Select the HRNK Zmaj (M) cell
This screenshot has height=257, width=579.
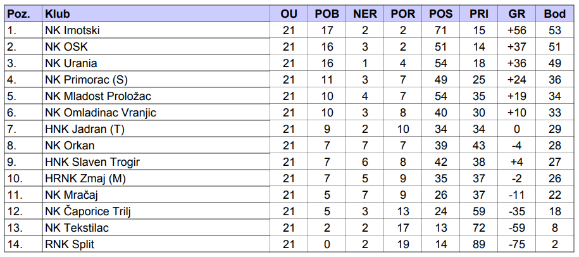point(85,178)
